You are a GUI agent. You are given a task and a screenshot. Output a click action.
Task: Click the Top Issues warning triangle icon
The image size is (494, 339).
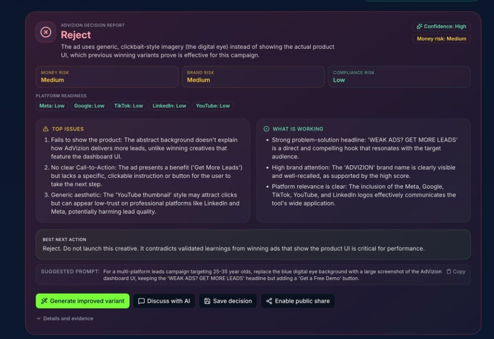coord(46,129)
